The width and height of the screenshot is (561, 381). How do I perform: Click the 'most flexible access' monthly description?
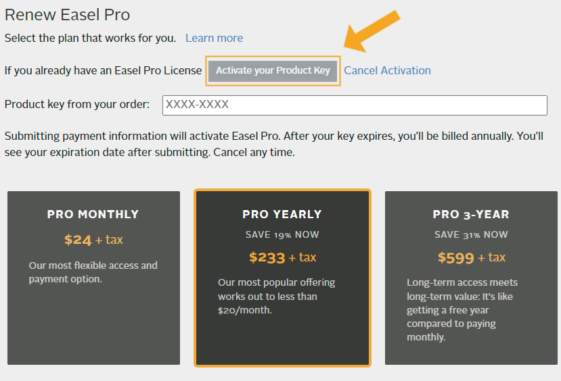(93, 272)
